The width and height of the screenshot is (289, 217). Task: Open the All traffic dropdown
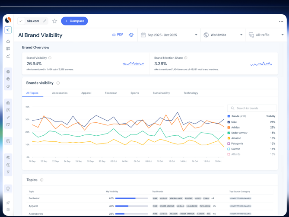point(266,35)
